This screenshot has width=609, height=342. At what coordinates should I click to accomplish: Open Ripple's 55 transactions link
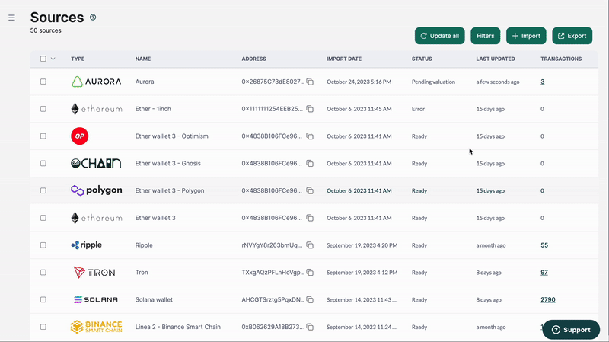pyautogui.click(x=544, y=245)
